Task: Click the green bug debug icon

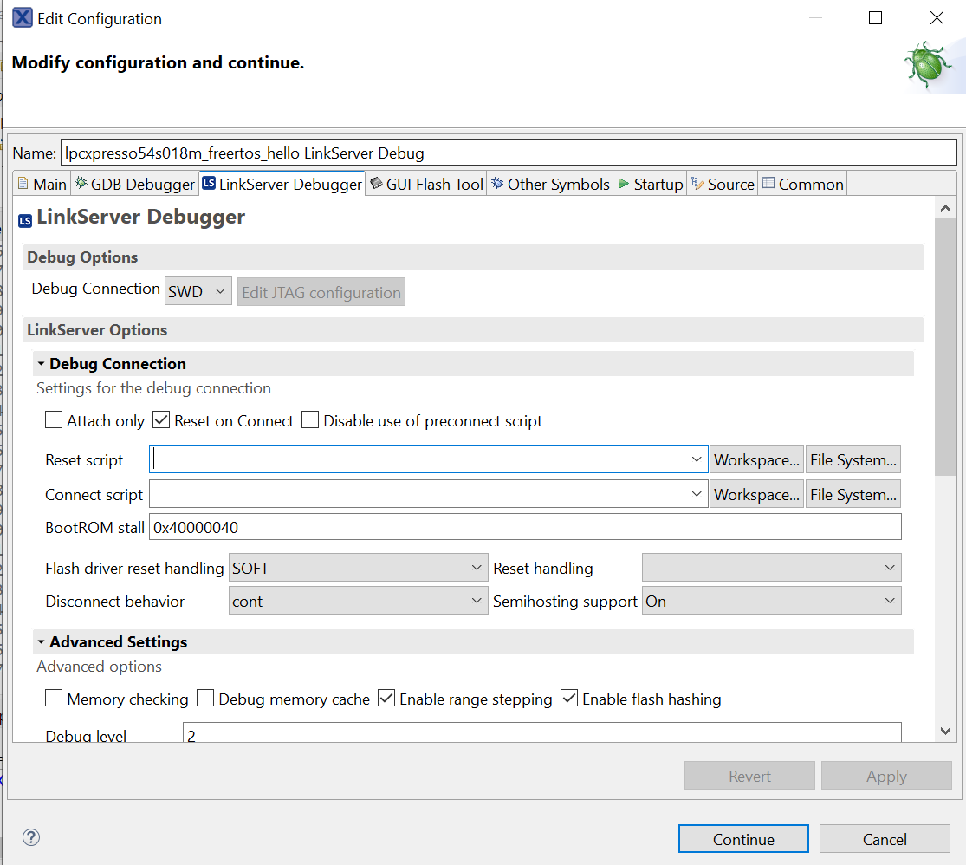Action: click(x=928, y=65)
